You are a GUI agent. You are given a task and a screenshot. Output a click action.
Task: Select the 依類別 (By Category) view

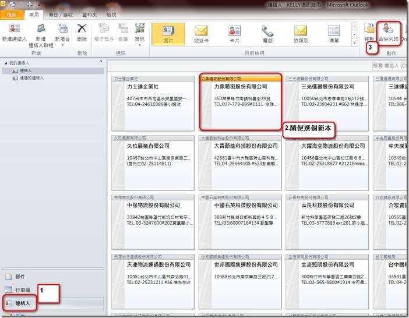[x=301, y=34]
